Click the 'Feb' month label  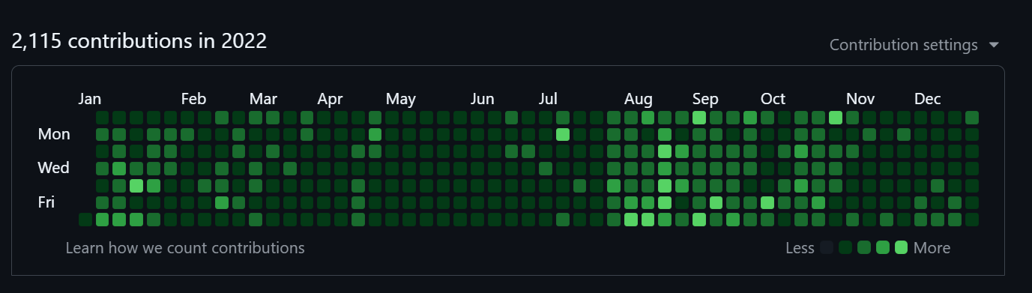pos(193,99)
